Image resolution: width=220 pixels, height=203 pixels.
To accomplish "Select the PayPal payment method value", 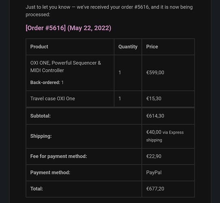I will coord(154,173).
